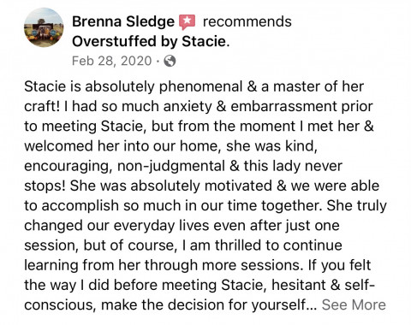The image size is (411, 325).
Task: Open Brenna Sledge's profile picture
Action: (x=44, y=27)
